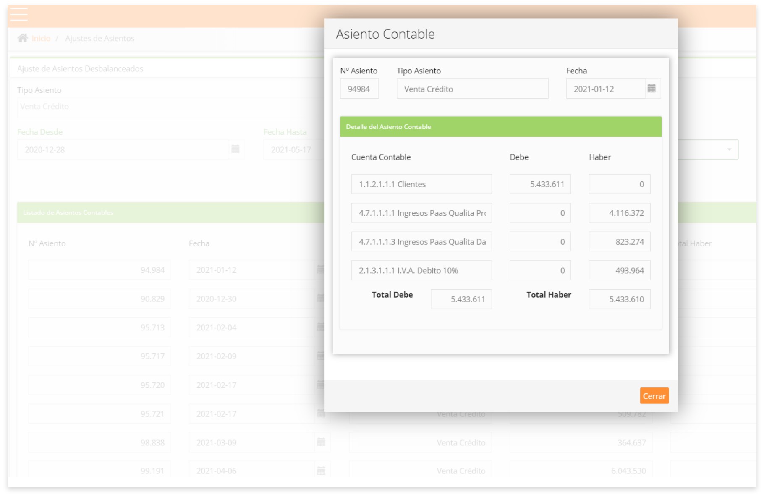Screen dimensions: 764x497
Task: Click asiento number 95.721 in list
Action: [x=99, y=413]
